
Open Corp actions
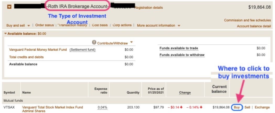point(122,25)
